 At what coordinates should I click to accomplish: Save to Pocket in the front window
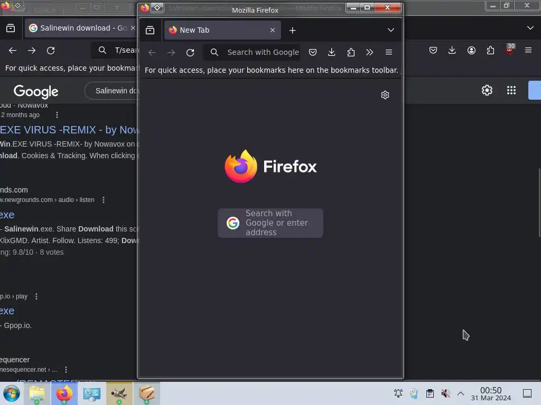313,52
